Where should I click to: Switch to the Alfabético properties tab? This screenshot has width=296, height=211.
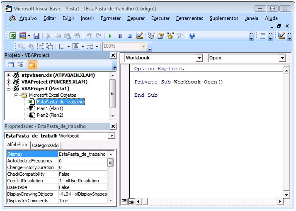[17, 145]
